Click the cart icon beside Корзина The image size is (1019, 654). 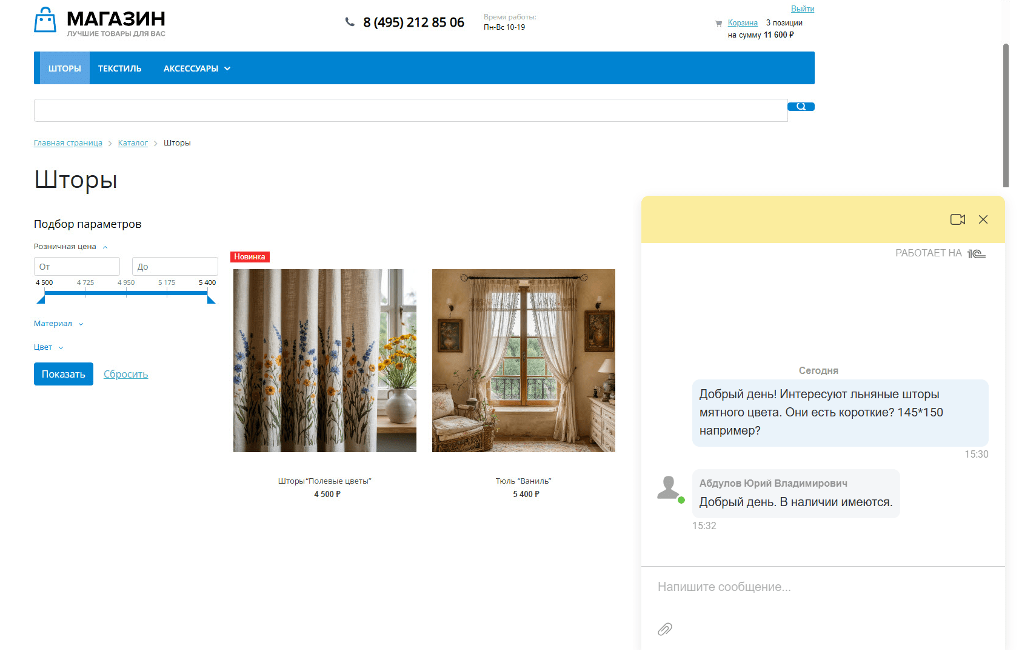718,23
